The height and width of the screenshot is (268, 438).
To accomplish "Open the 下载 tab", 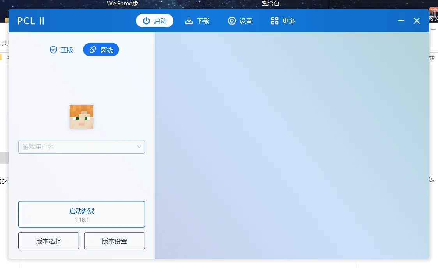I will click(x=197, y=21).
